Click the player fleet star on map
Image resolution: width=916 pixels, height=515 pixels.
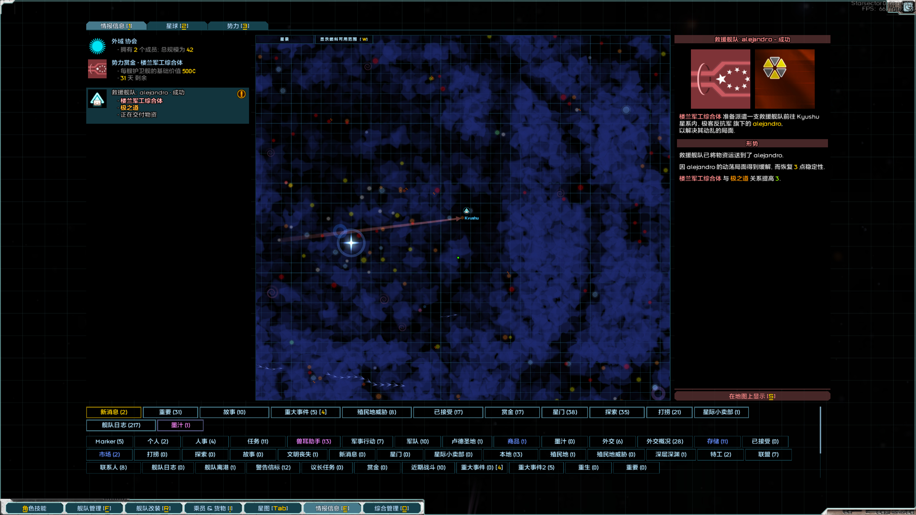point(351,243)
